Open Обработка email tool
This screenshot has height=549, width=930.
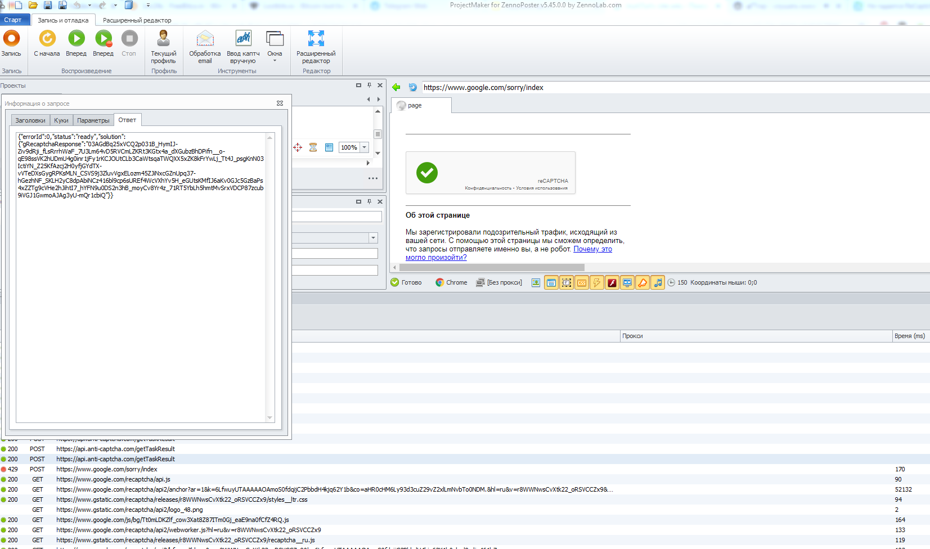click(x=205, y=47)
